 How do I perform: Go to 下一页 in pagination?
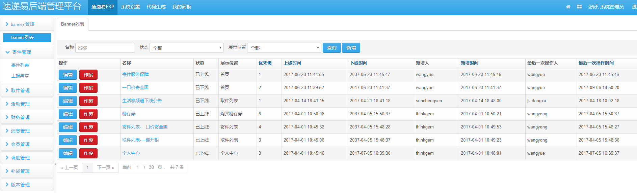106,167
